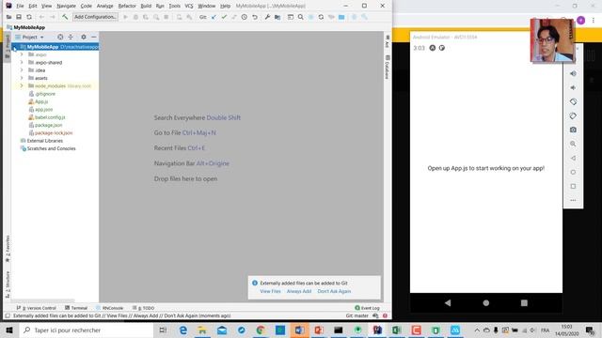Screen dimensions: 602x338
Task: Open the Project view dropdown
Action: (29, 38)
